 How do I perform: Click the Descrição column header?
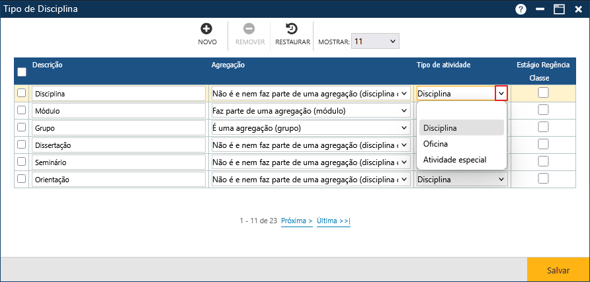coord(48,65)
